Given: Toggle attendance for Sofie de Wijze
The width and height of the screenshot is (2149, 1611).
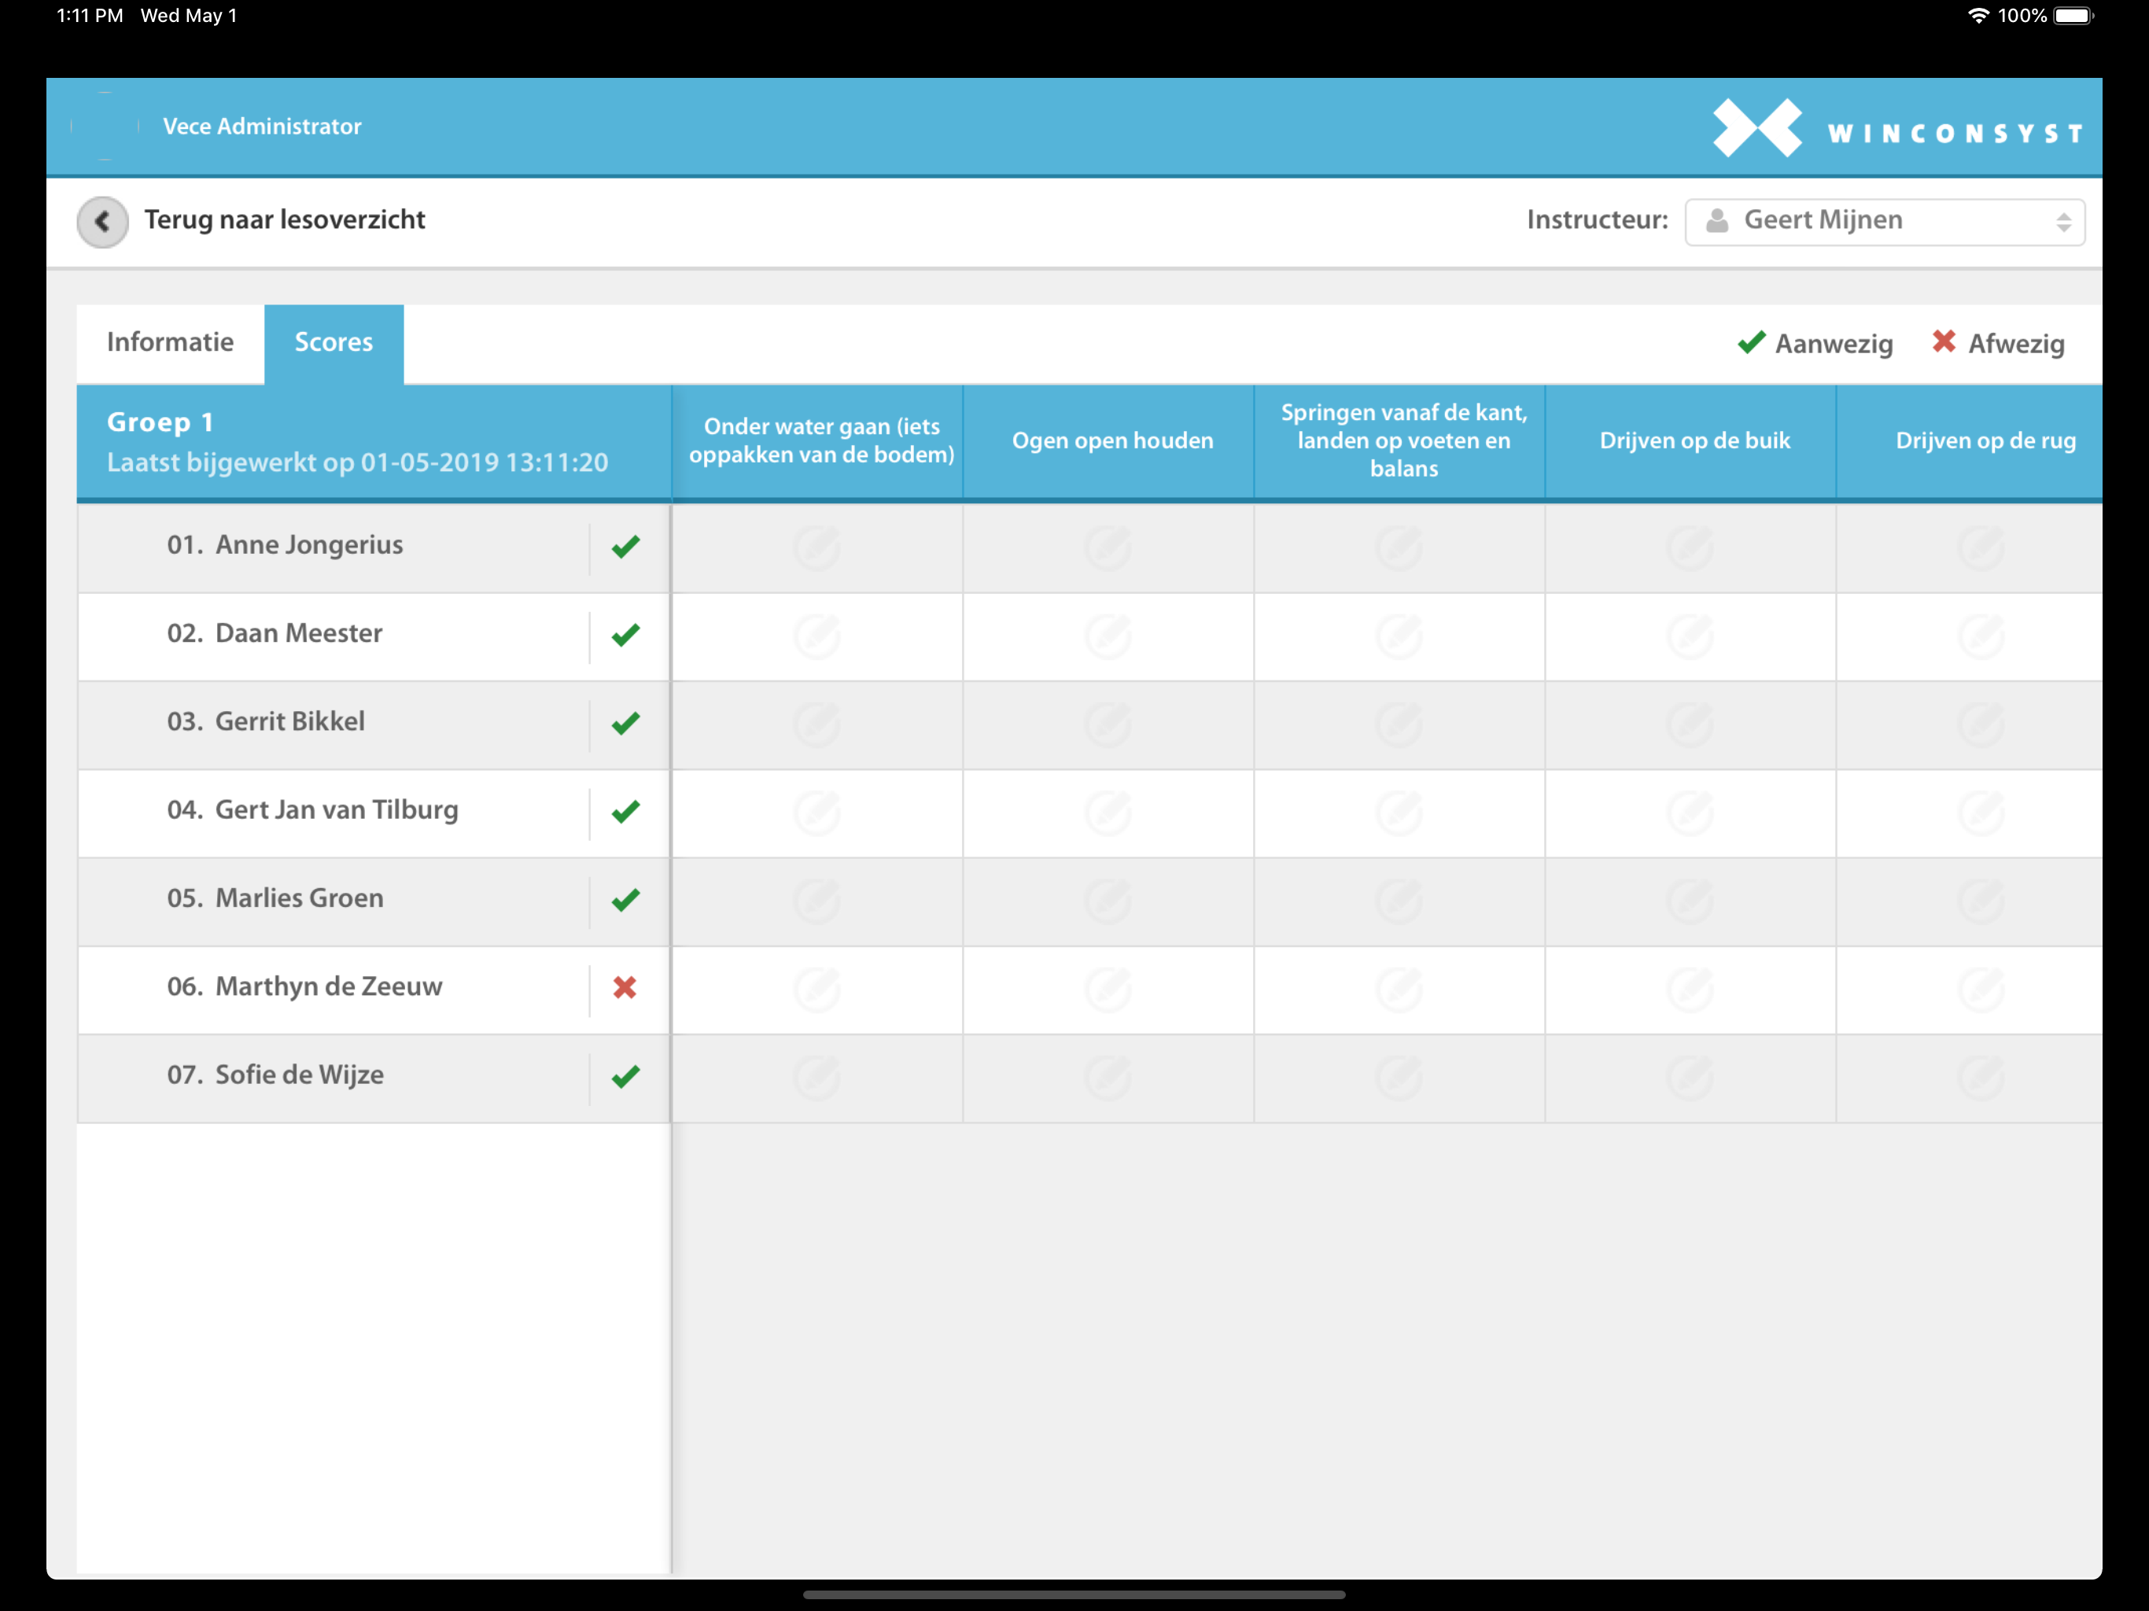Looking at the screenshot, I should [x=625, y=1075].
